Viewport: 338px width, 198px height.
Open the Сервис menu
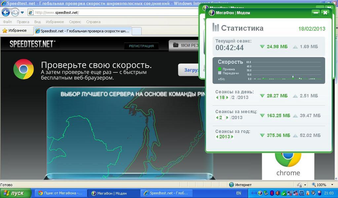click(x=75, y=22)
